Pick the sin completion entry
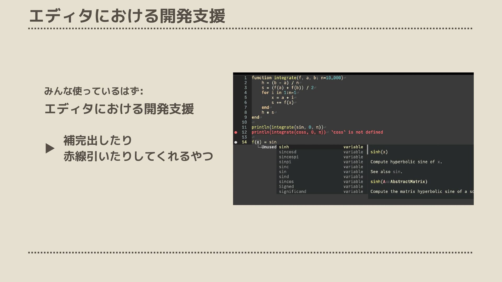 point(282,172)
